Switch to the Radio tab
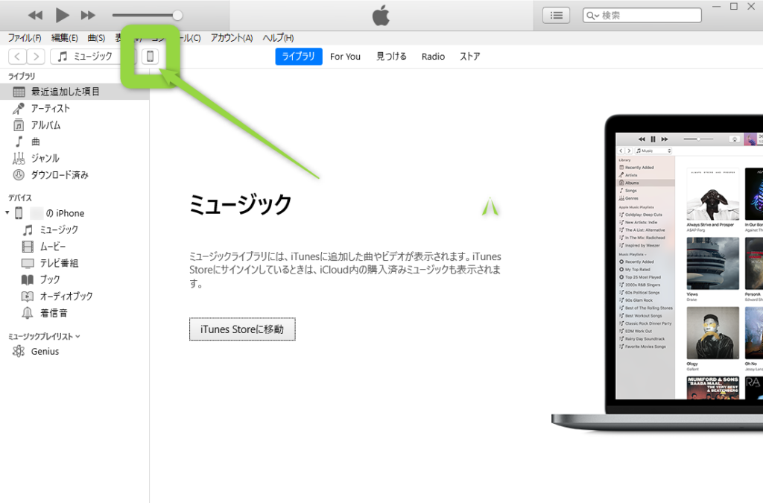 point(433,57)
